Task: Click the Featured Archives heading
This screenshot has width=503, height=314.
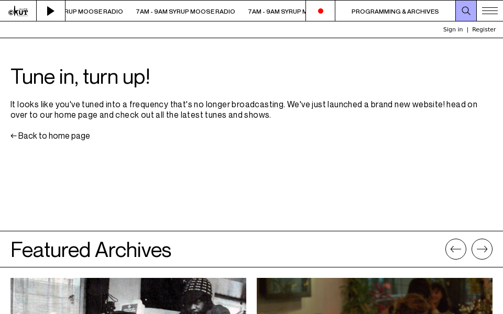Action: pyautogui.click(x=91, y=250)
